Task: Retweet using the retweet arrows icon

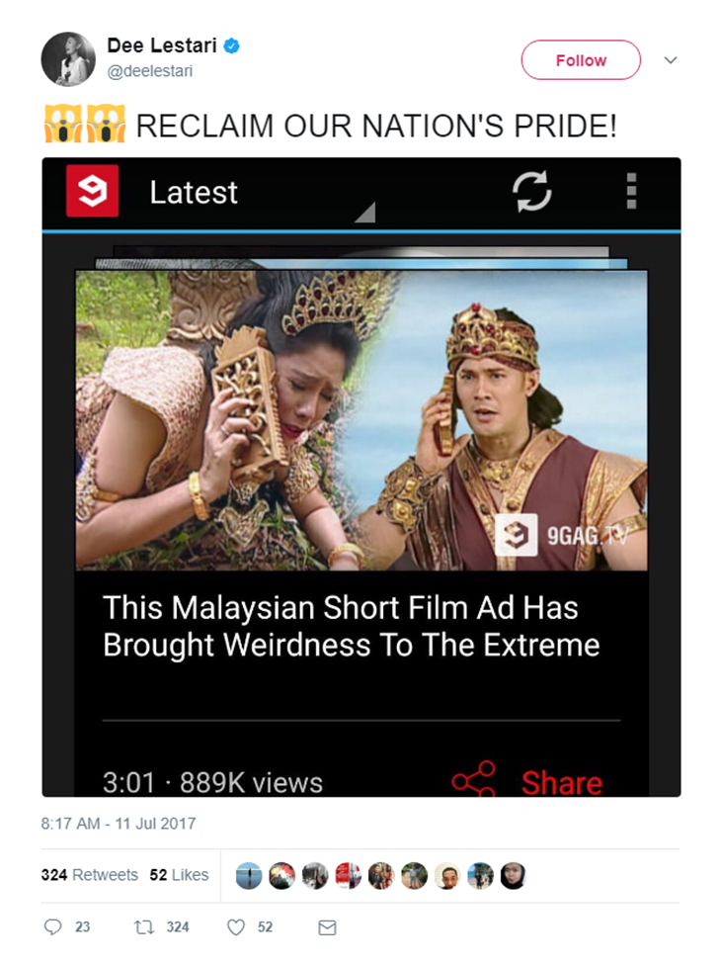Action: pos(144,926)
